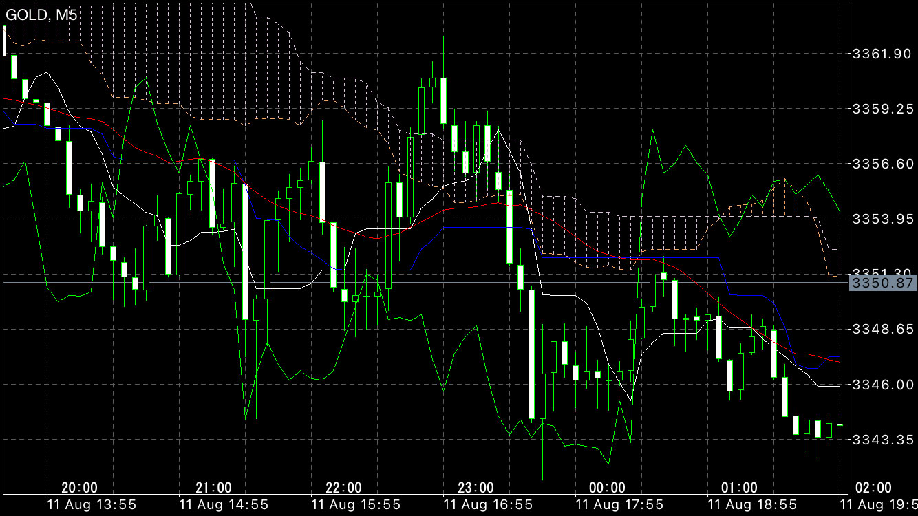
Task: Click the 11 Aug 14:55 date label
Action: (x=224, y=505)
